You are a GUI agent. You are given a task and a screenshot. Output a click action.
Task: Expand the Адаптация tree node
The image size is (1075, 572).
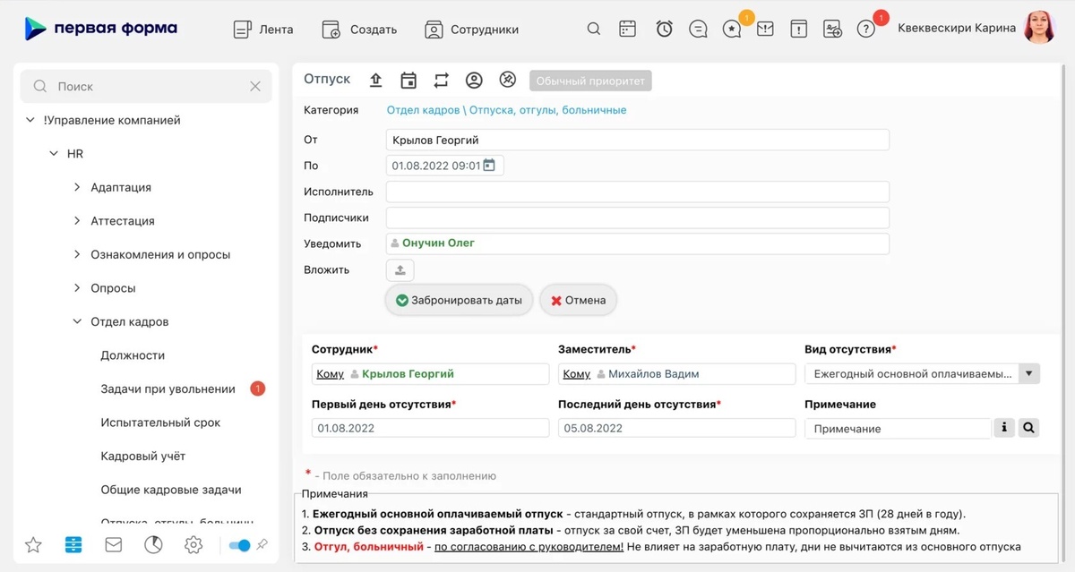77,187
